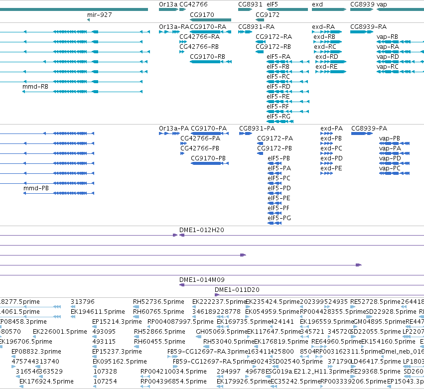Select the Or13a gene label
Screen dimensions: 424x389
[168, 4]
